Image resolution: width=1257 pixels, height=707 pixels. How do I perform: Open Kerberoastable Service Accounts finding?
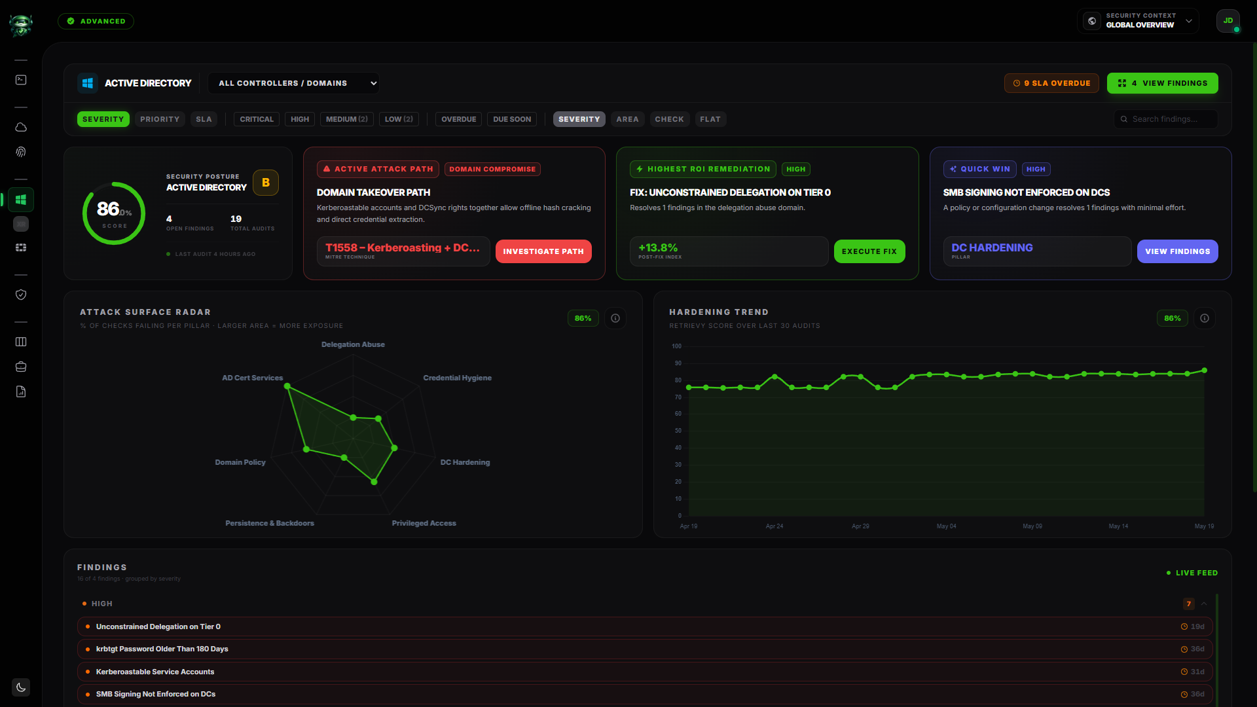click(645, 672)
